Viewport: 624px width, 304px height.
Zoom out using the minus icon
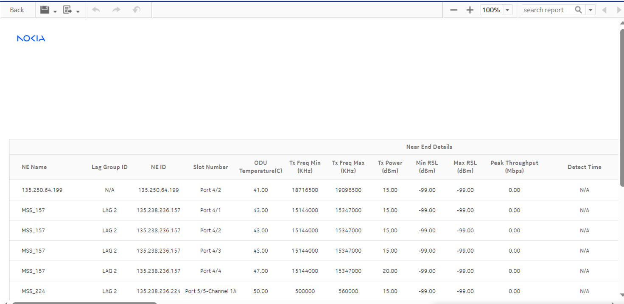(x=453, y=10)
